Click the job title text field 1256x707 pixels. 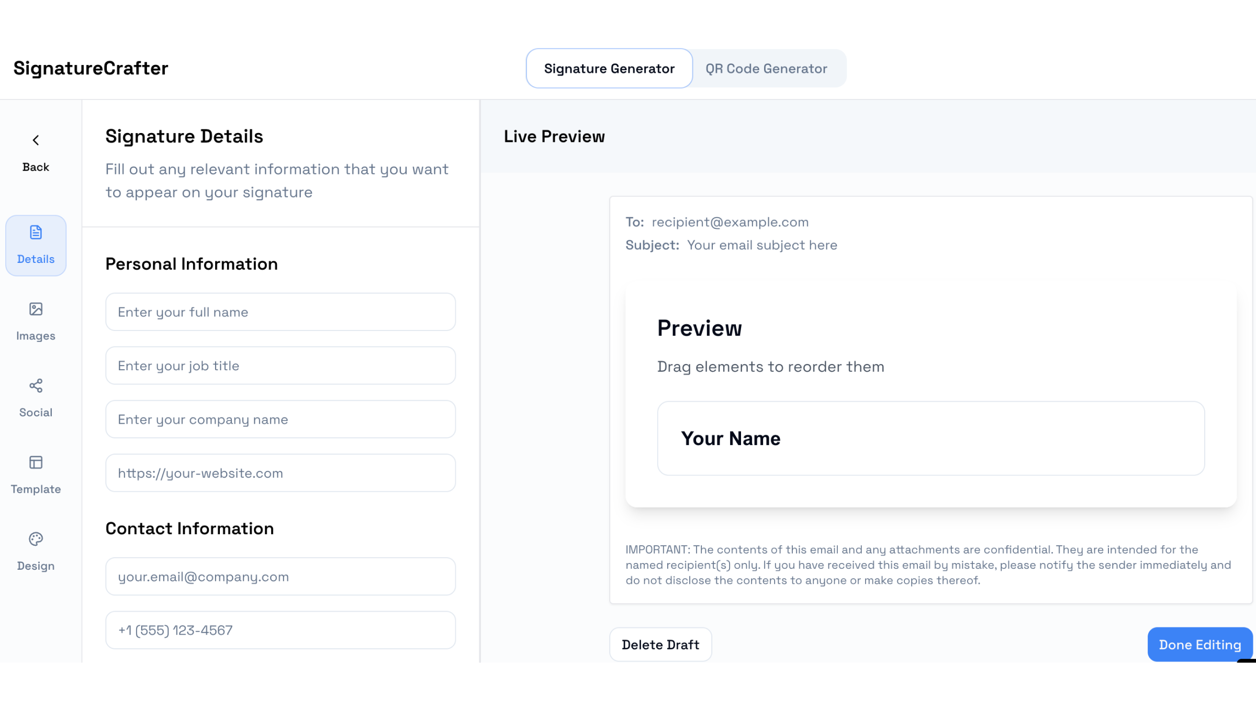(x=281, y=366)
